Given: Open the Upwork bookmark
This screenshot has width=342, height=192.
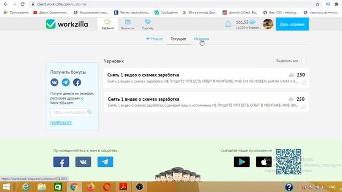Looking at the screenshot, I should coord(240,13).
